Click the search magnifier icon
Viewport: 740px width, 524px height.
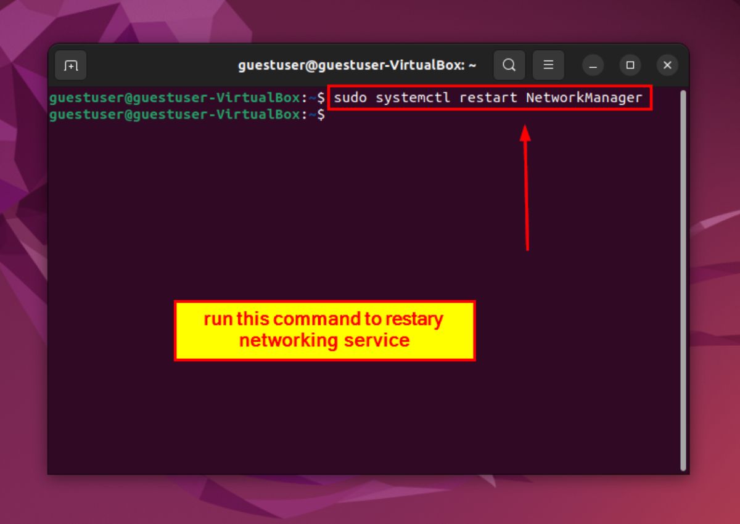click(509, 65)
